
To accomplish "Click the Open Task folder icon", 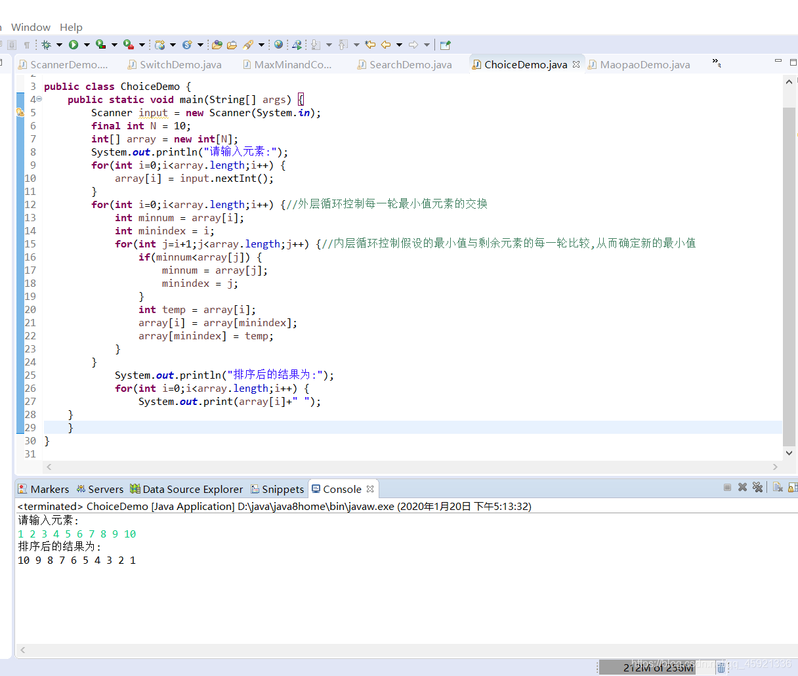I will point(232,45).
